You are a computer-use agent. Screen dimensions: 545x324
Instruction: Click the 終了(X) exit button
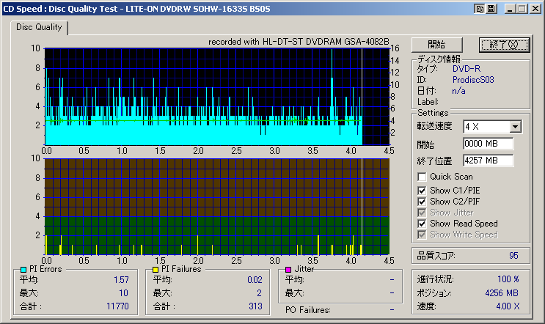tap(504, 45)
